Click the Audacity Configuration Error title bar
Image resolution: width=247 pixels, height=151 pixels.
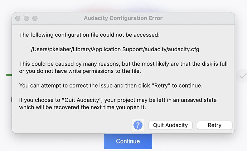pyautogui.click(x=123, y=18)
